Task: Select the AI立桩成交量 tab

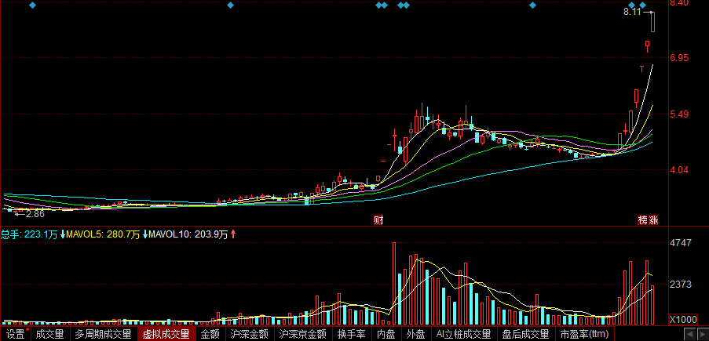Action: pos(463,334)
